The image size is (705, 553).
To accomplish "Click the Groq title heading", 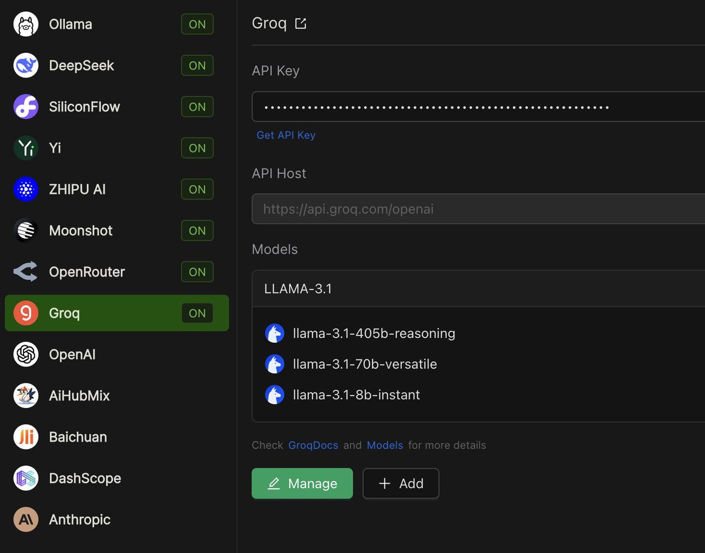I will click(269, 23).
